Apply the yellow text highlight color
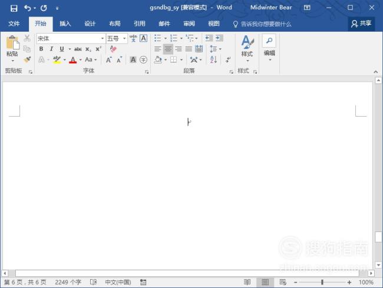 tap(57, 59)
